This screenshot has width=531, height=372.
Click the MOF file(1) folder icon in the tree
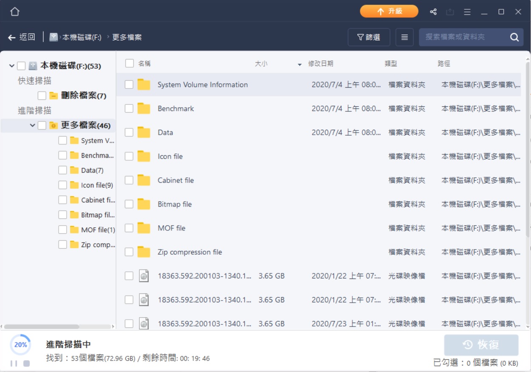click(74, 230)
